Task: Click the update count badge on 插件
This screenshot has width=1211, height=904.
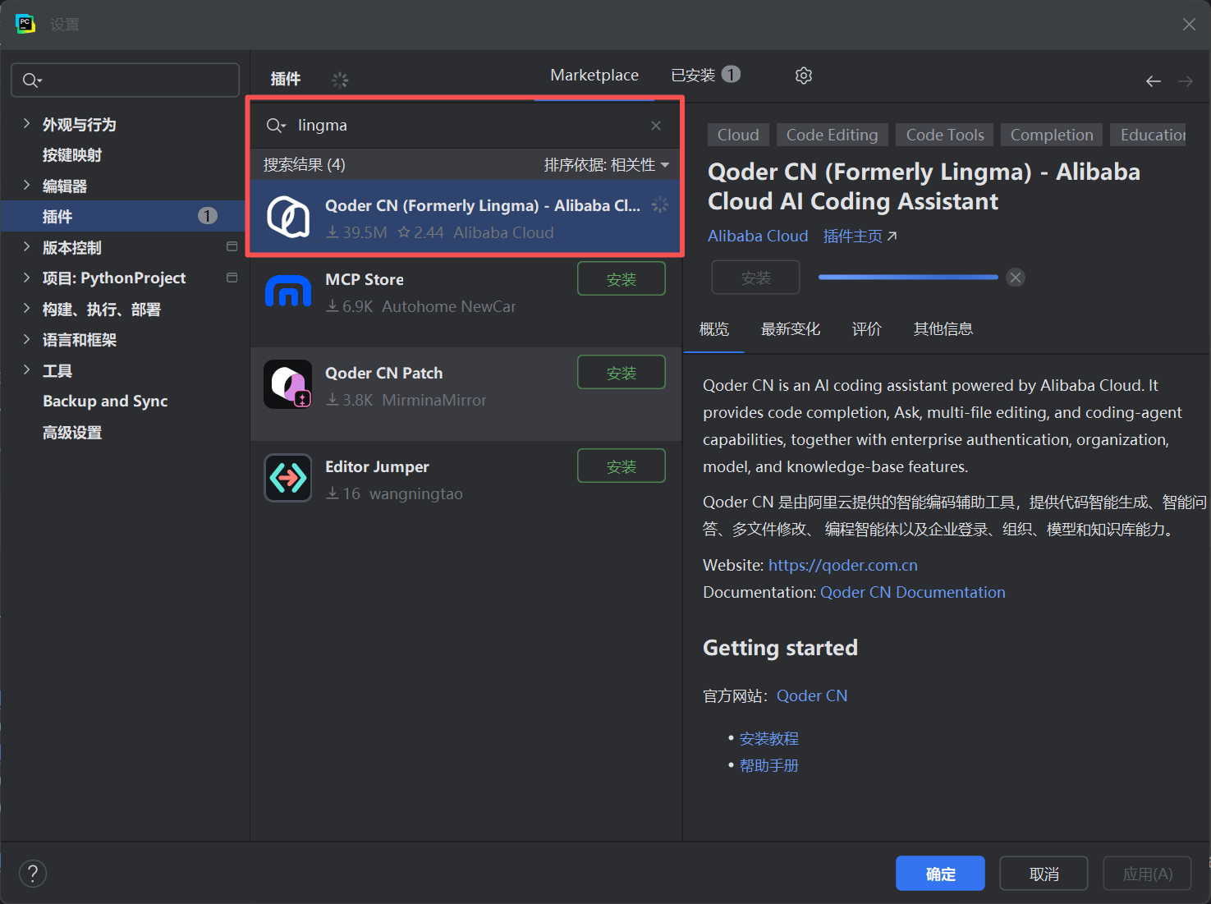Action: point(208,216)
